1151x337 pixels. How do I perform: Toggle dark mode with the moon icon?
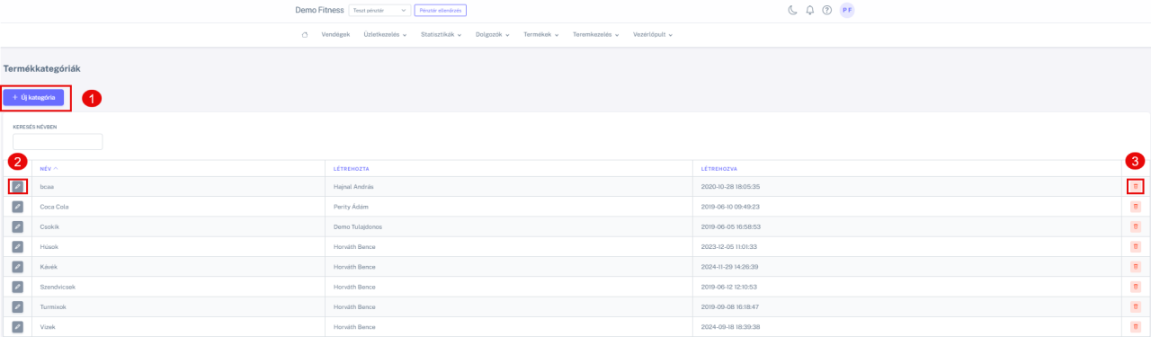pos(792,10)
